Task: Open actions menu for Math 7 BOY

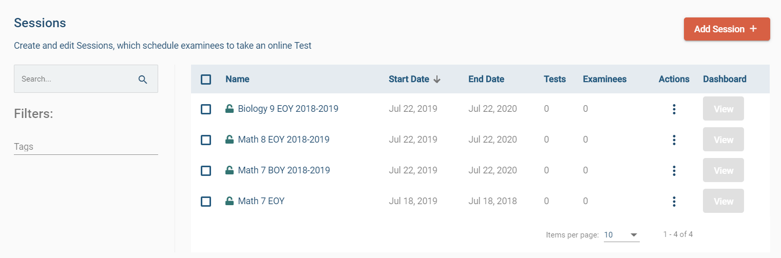Action: click(674, 171)
